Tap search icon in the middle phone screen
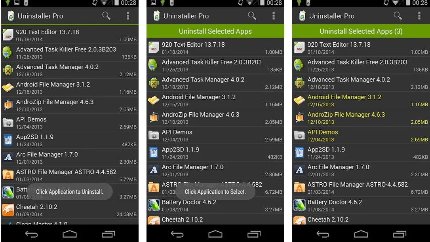 (252, 16)
